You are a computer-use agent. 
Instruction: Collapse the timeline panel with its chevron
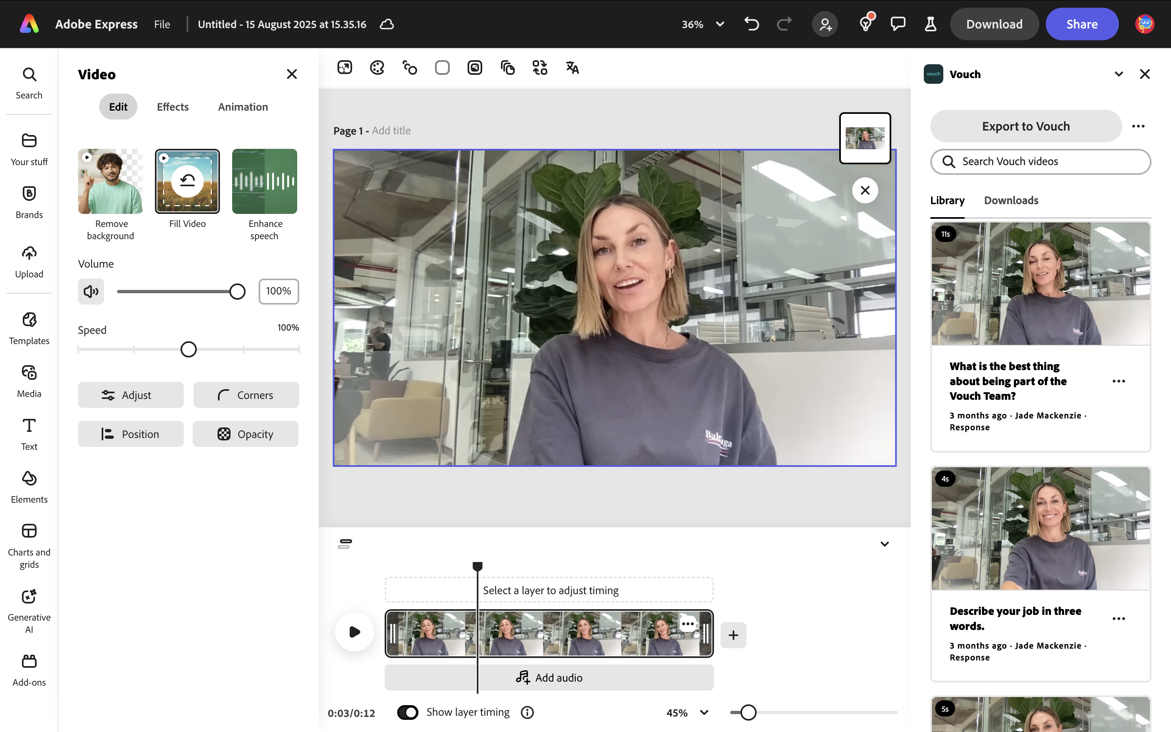click(884, 544)
